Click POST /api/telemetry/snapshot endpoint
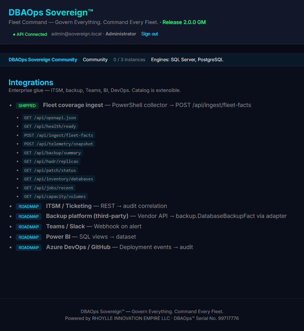Screen dimensions: 304x331 click(x=59, y=144)
